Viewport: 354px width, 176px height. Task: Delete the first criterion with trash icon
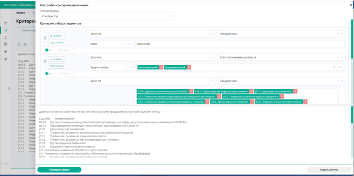tap(45, 38)
